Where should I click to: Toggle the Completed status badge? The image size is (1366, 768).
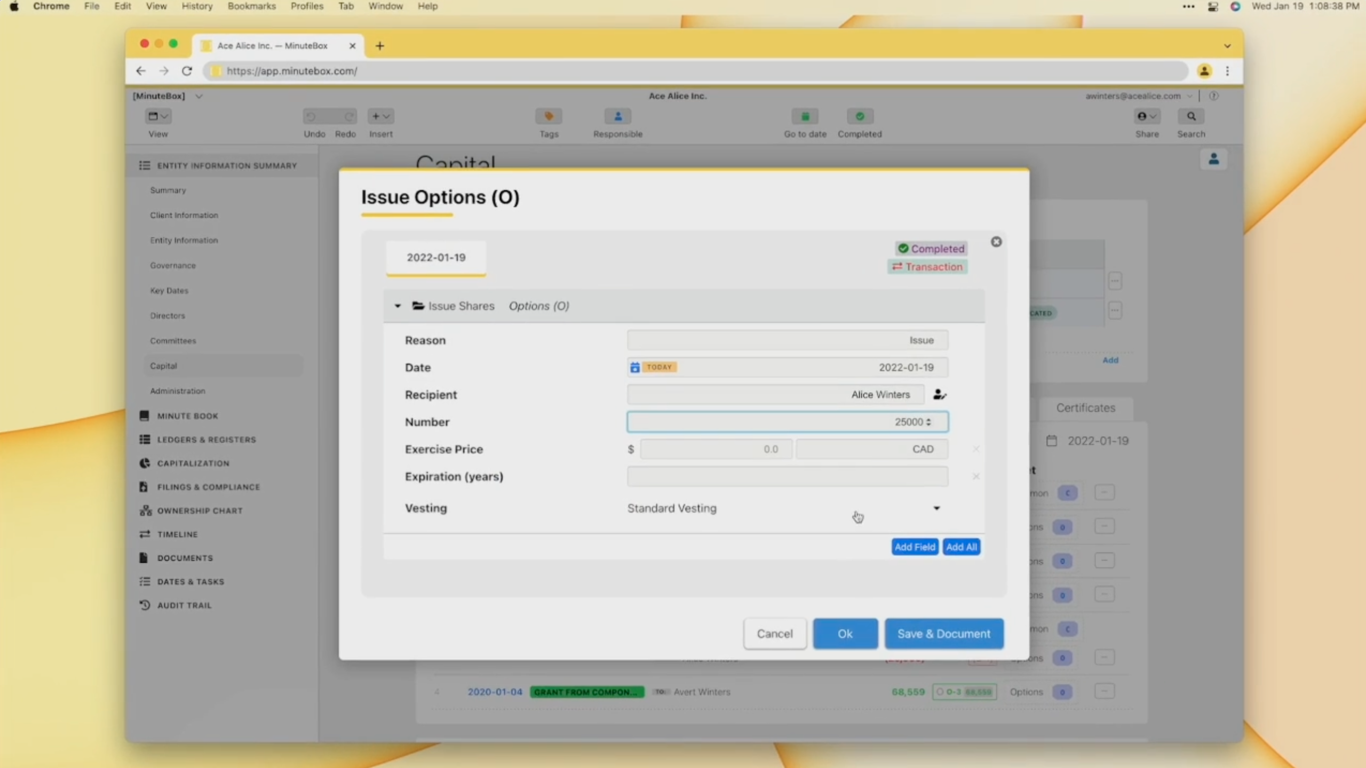click(931, 249)
